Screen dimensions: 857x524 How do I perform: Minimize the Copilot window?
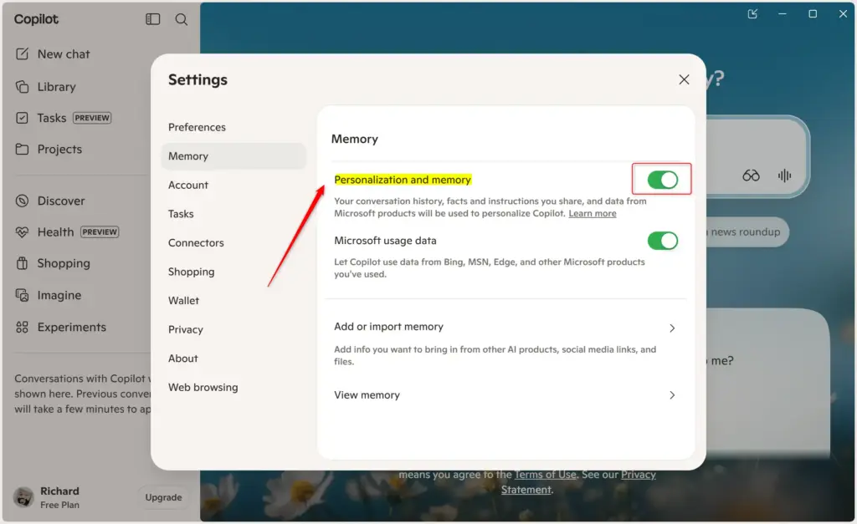click(x=783, y=13)
